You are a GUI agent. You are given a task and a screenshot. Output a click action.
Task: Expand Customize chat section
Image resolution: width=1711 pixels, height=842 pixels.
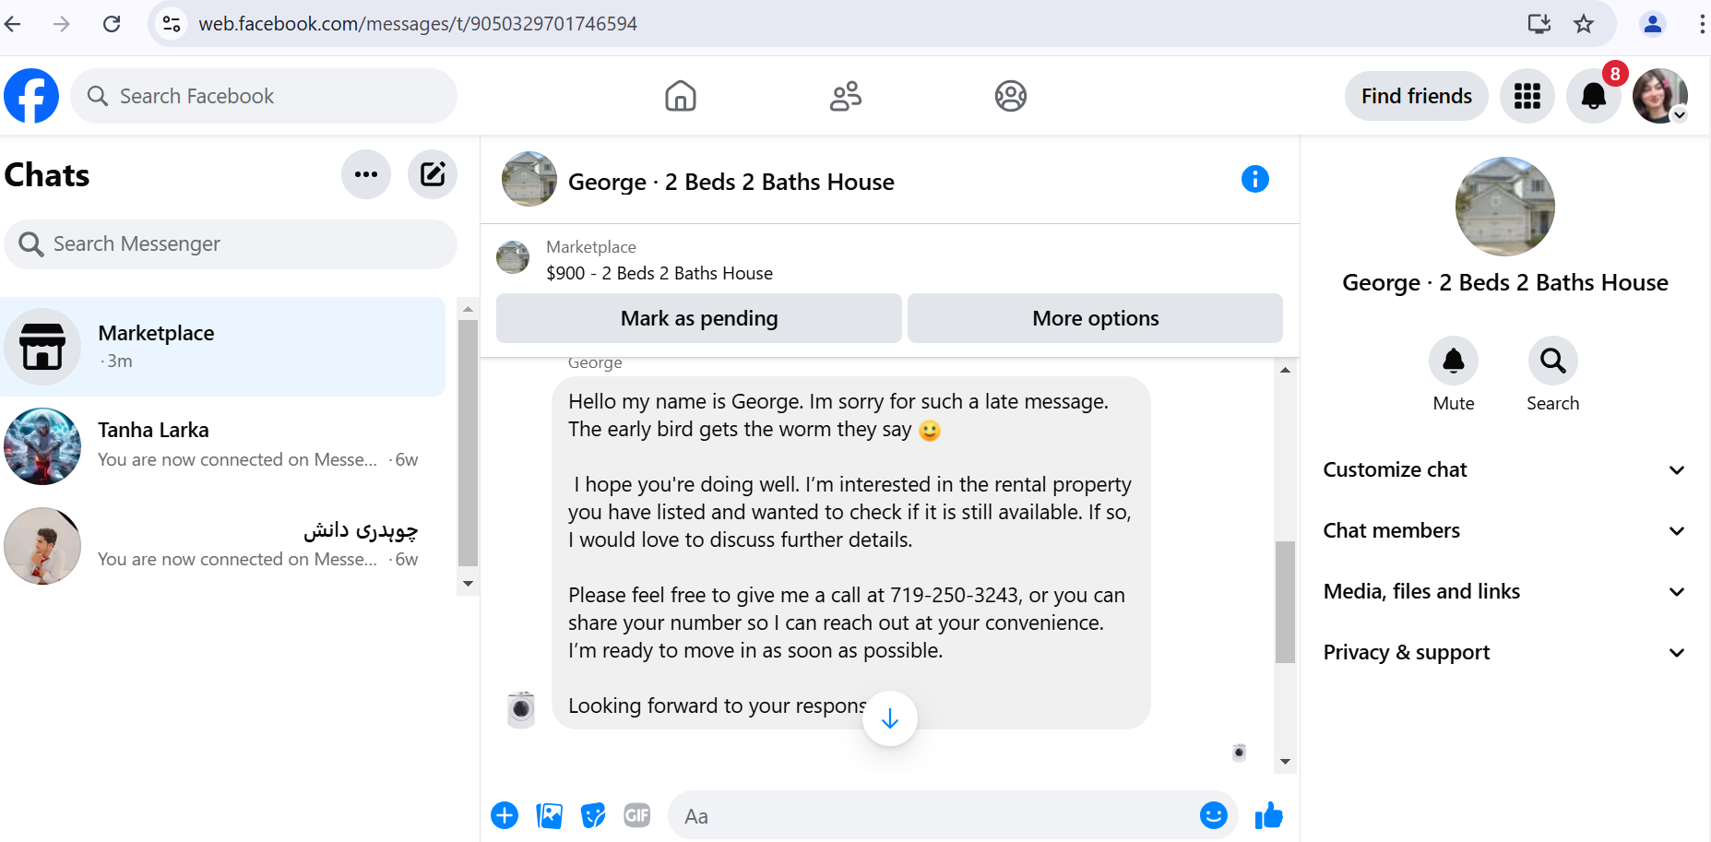[1504, 470]
